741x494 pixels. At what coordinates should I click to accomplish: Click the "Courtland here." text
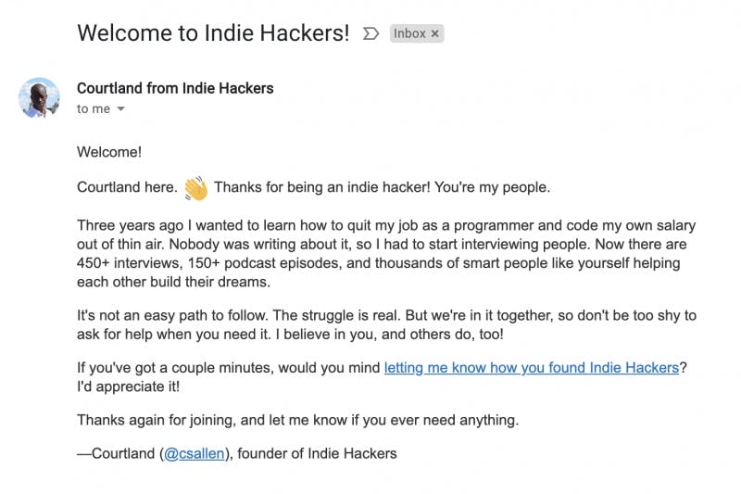127,188
